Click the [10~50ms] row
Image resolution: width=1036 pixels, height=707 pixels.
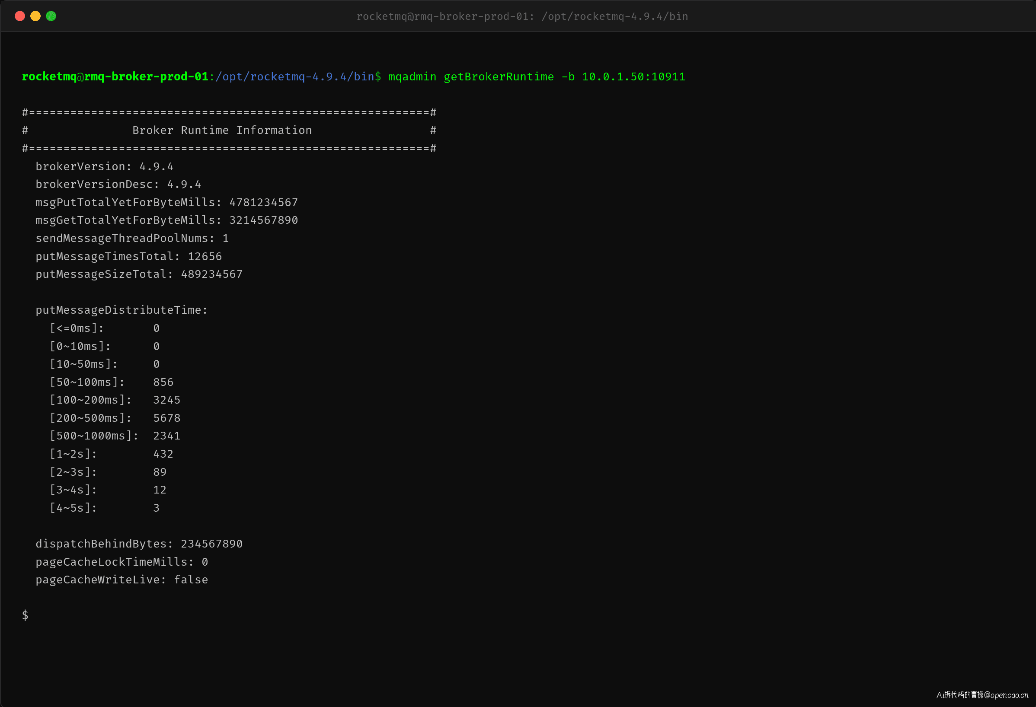(104, 364)
